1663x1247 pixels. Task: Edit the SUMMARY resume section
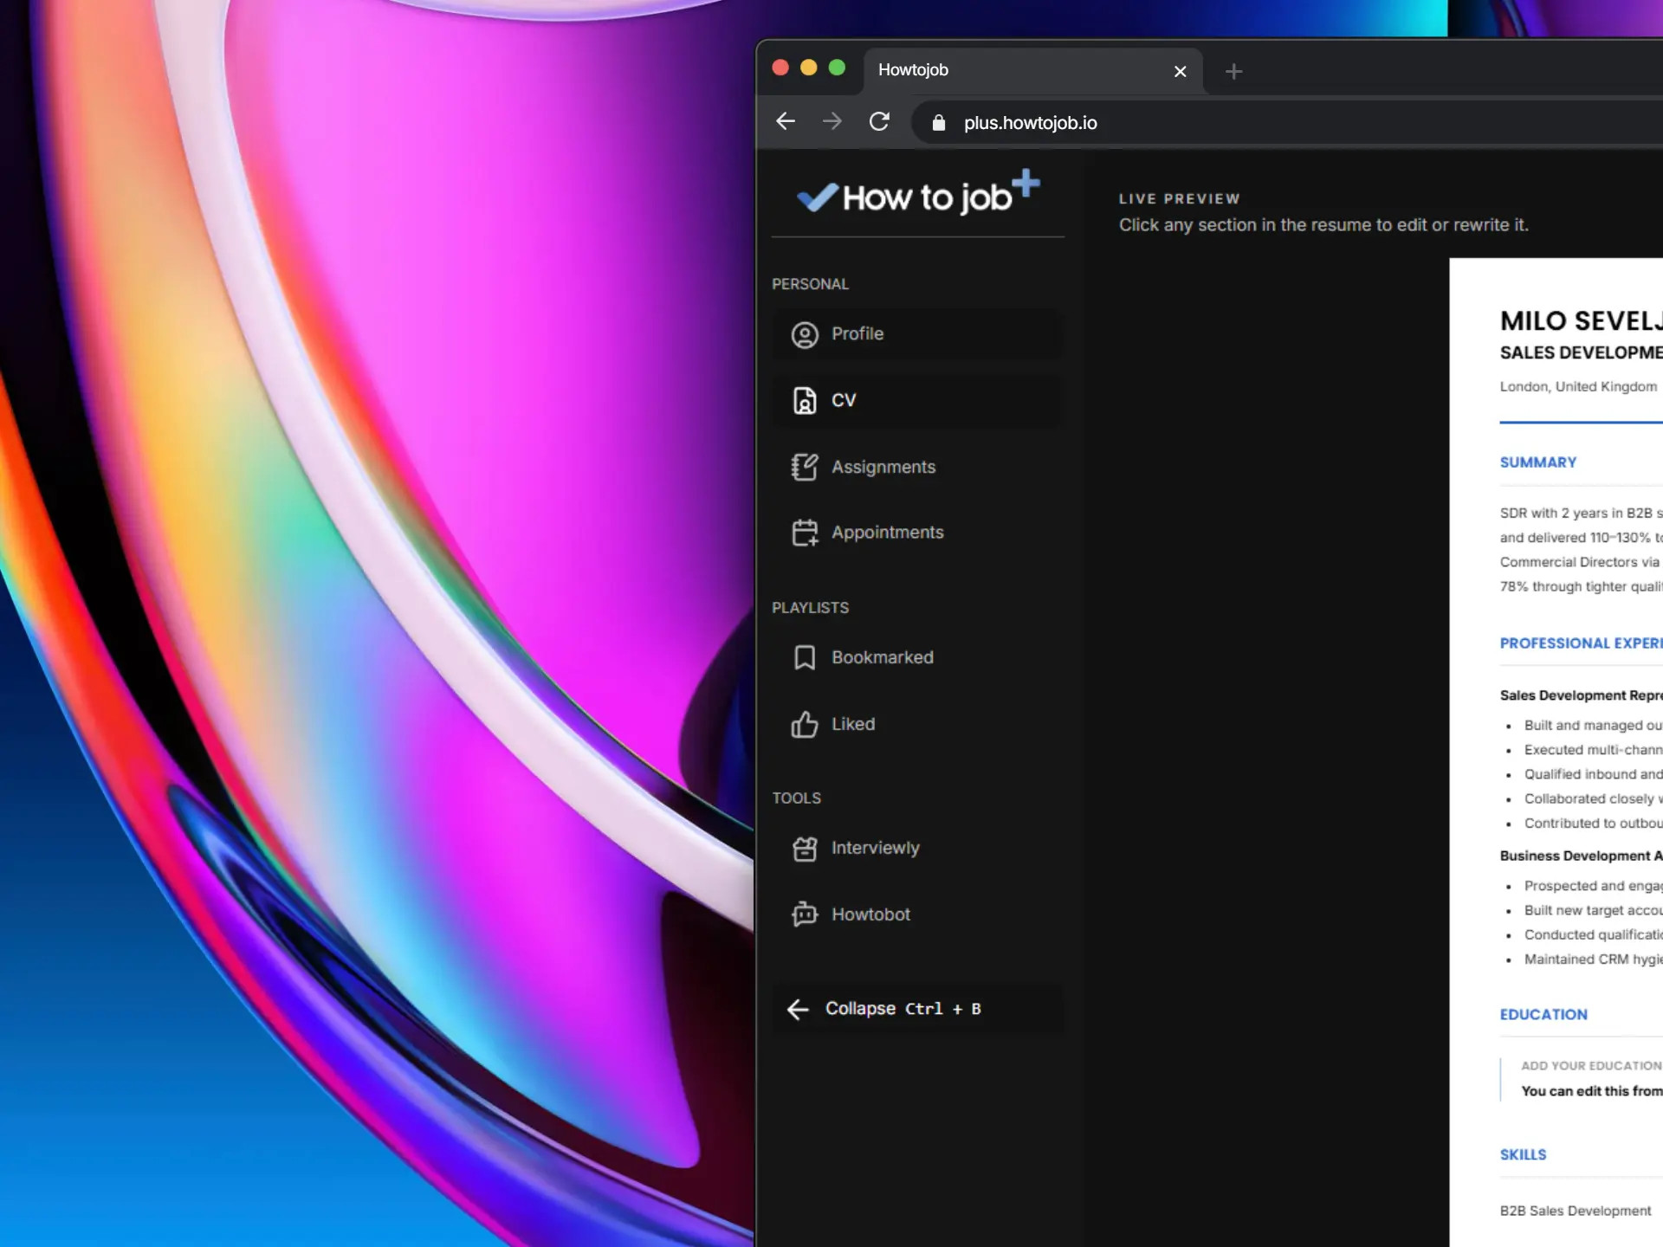coord(1537,462)
